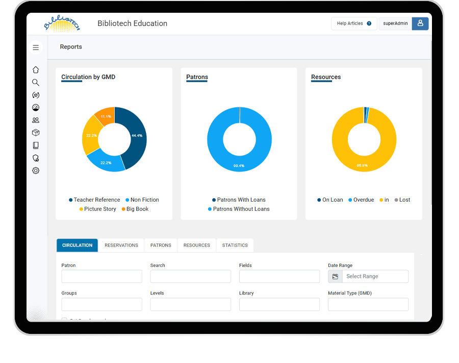Click the superAdmin user profile icon
Viewport: 459px width, 363px height.
[x=420, y=23]
